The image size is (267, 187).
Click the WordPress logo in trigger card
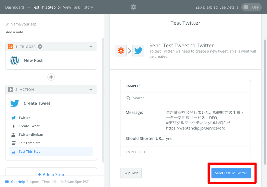[x=15, y=60]
